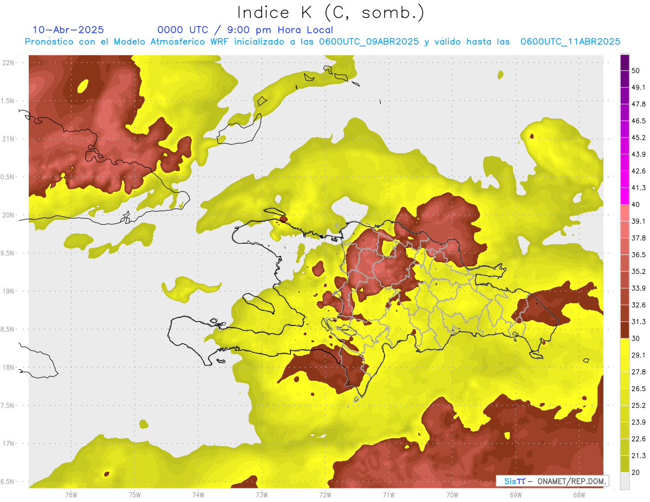Image resolution: width=650 pixels, height=502 pixels.
Task: Click the dark purple swatch above 50 in legend
Action: point(625,63)
